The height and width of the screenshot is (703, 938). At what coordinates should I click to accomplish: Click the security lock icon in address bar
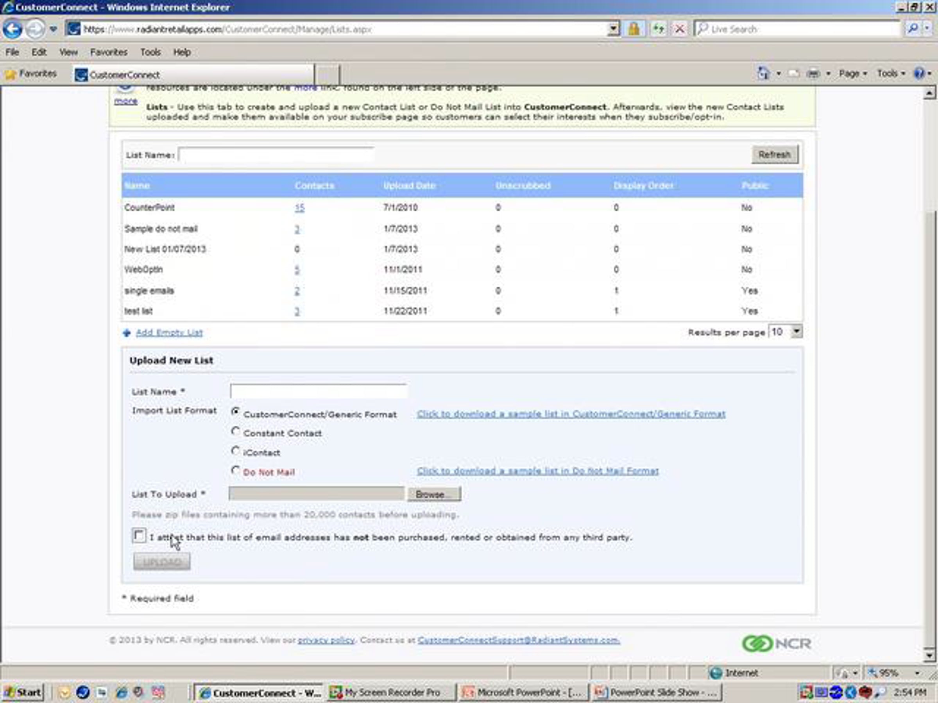634,29
